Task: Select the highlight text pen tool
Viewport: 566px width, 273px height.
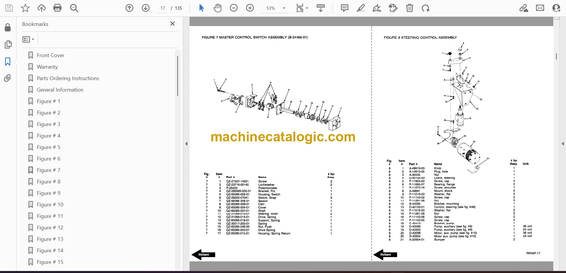Action: tap(361, 8)
